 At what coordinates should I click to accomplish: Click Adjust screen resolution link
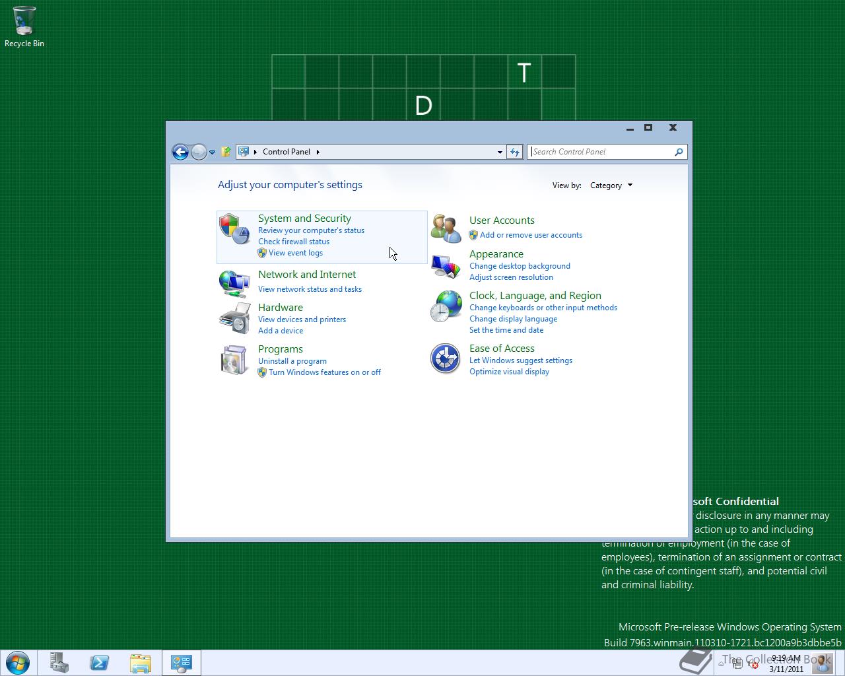coord(511,277)
